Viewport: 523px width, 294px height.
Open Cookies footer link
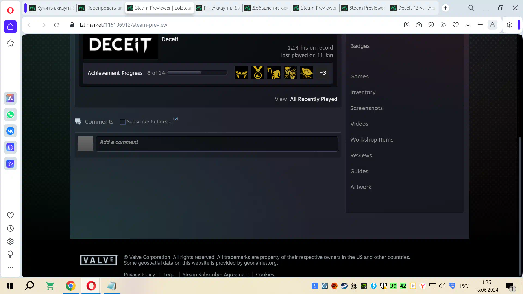tap(265, 274)
